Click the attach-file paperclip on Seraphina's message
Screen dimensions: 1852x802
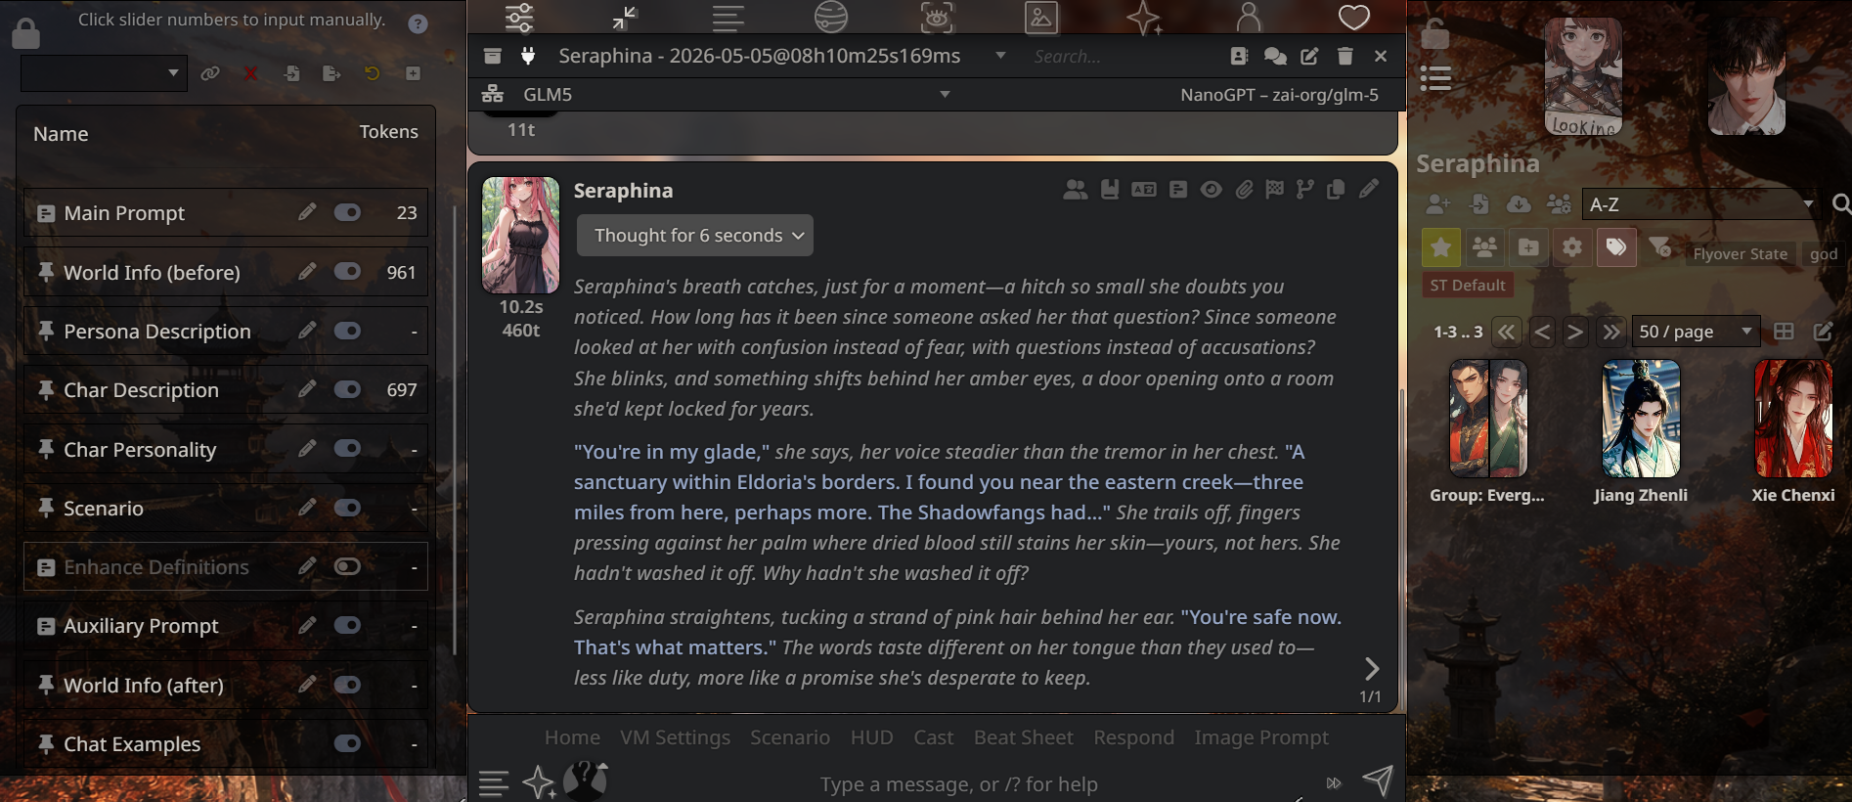1244,189
